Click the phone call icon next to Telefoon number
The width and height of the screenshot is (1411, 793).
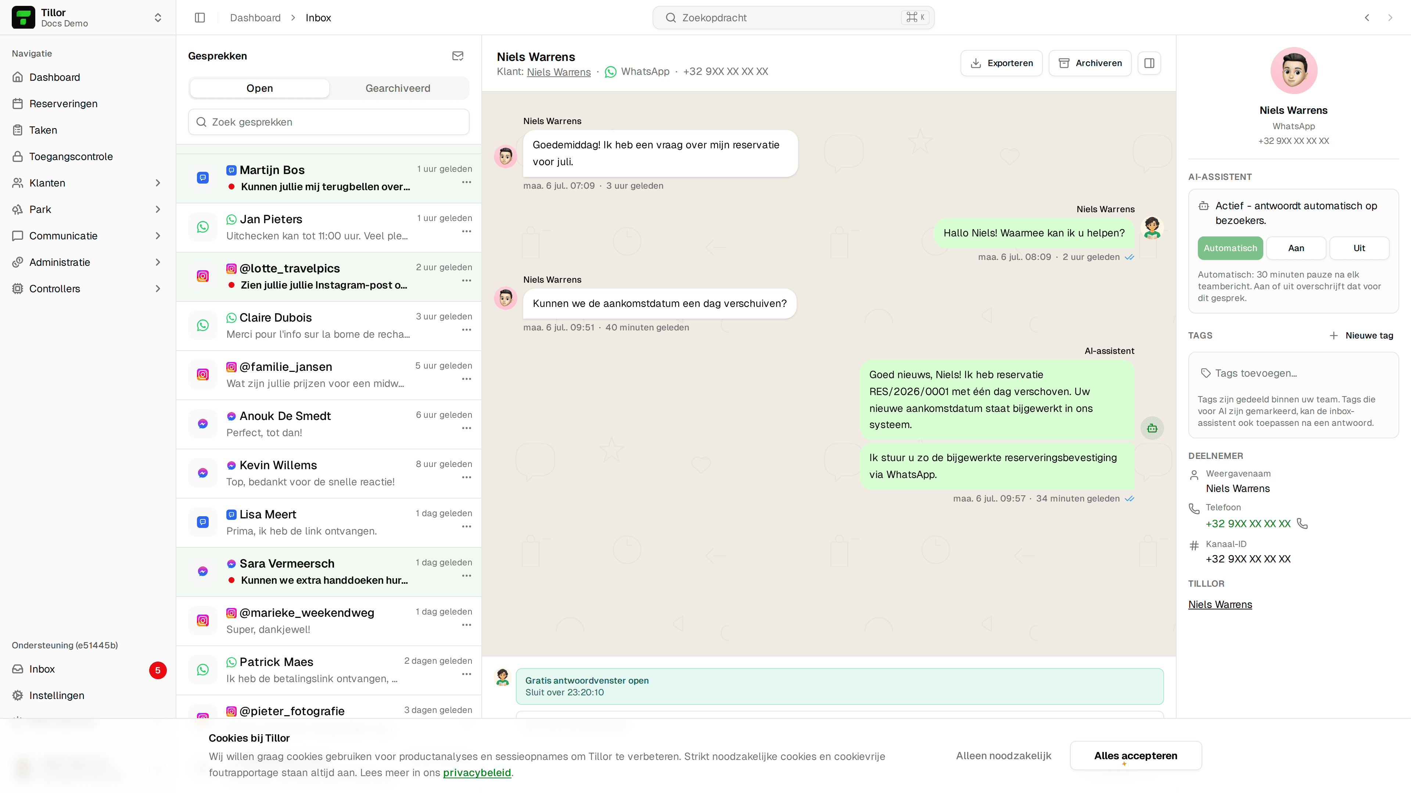[1302, 524]
